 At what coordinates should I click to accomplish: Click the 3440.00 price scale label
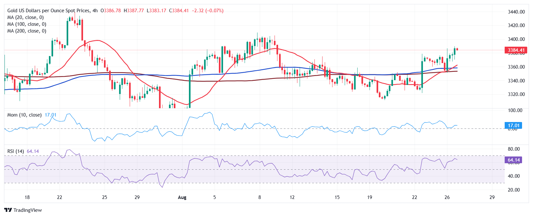[516, 12]
